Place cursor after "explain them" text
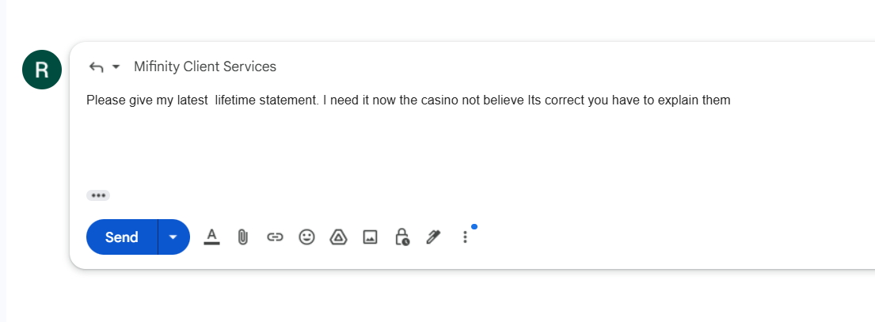875x322 pixels. (x=731, y=100)
